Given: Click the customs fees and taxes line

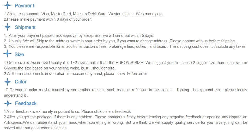Looking at the screenshot, I should (x=125, y=46).
